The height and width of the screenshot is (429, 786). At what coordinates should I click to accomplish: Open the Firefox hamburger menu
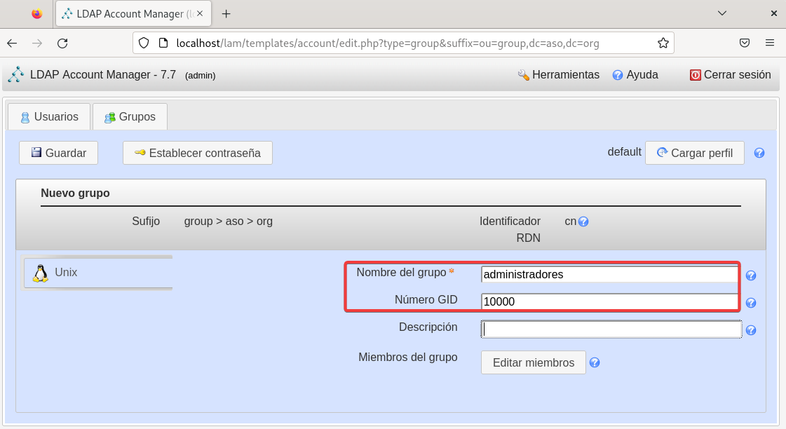[x=770, y=43]
